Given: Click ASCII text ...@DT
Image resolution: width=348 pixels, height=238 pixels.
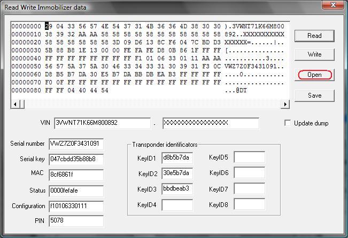Looking at the screenshot, I should 236,90.
